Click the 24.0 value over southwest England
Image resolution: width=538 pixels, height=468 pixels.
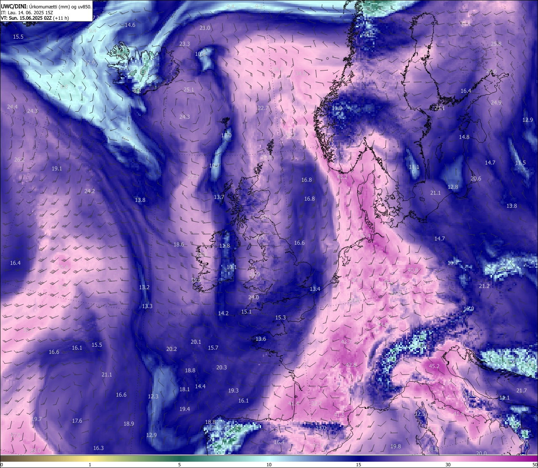(253, 298)
